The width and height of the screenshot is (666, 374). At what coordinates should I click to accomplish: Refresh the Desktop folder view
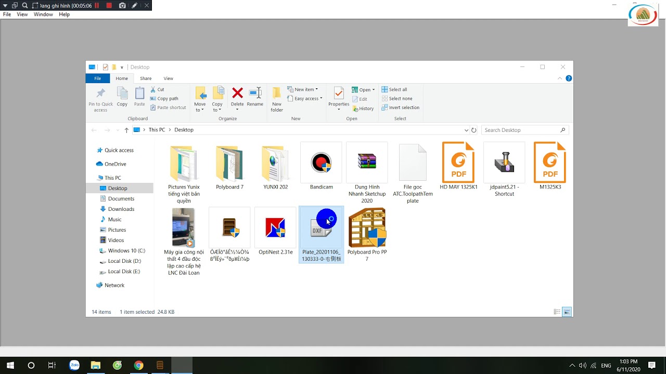point(473,130)
